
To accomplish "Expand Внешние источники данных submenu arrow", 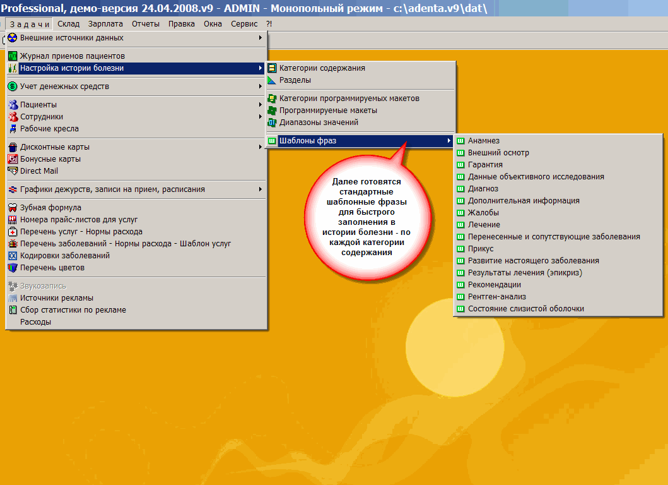I will point(261,38).
